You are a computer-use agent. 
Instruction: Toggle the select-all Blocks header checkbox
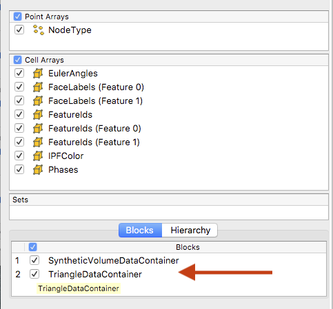[33, 247]
